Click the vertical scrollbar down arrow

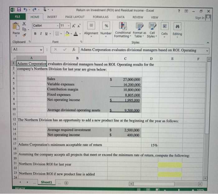click(x=205, y=178)
